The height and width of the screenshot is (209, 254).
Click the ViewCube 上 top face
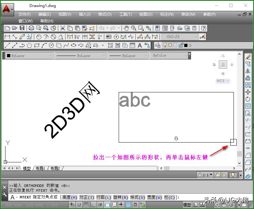click(223, 65)
